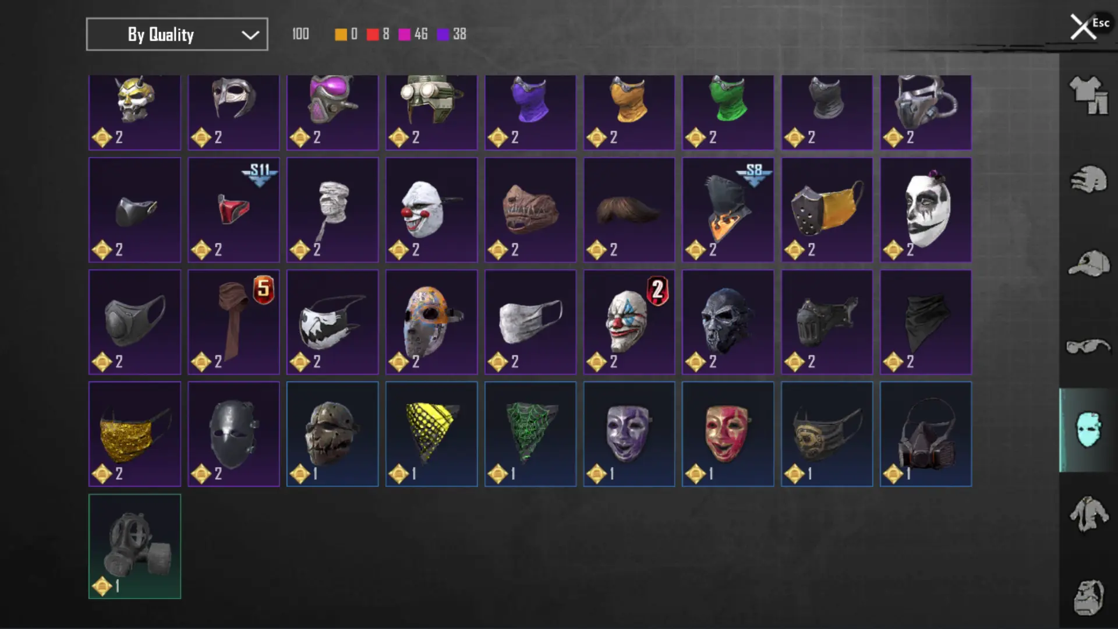Image resolution: width=1118 pixels, height=629 pixels.
Task: Open the face mask category tab
Action: pyautogui.click(x=1088, y=430)
